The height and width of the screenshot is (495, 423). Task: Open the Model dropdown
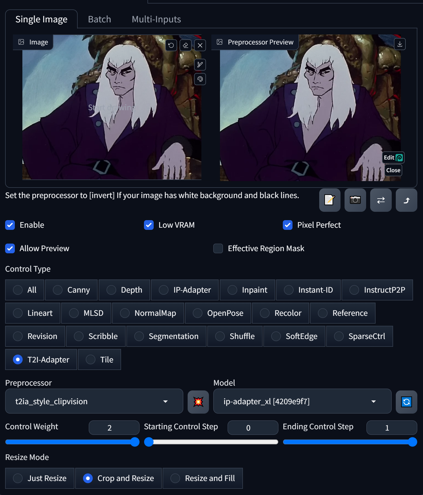[x=302, y=401]
